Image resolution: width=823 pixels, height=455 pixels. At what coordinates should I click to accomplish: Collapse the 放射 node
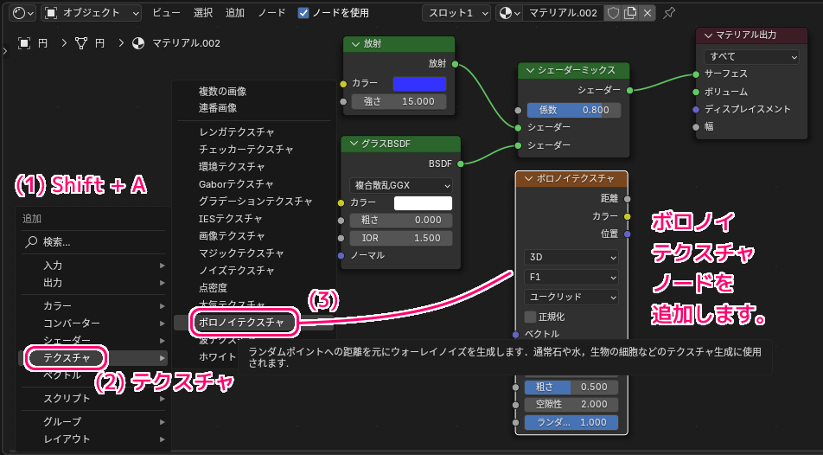coord(355,44)
